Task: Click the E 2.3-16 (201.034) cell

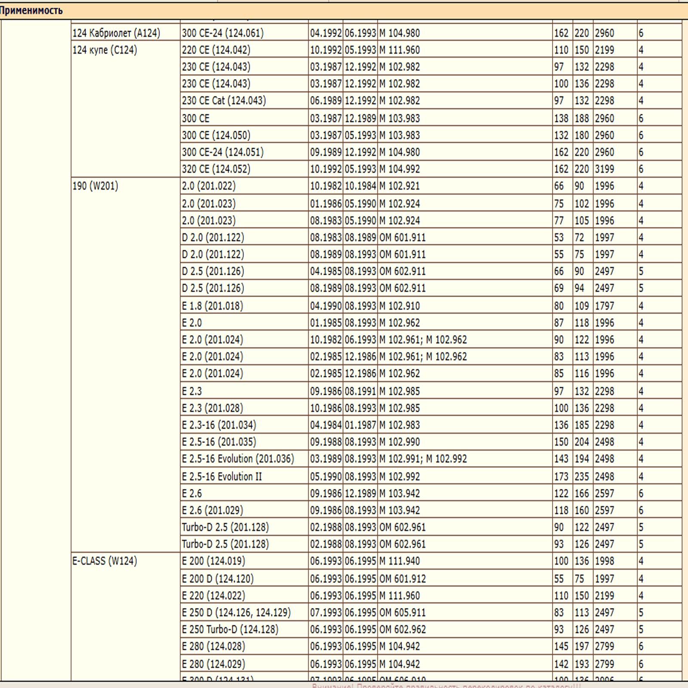Action: click(x=244, y=425)
